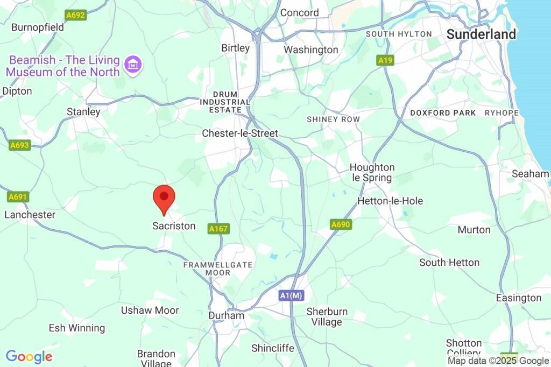Select the Sunderland city label
The image size is (551, 367).
[x=481, y=34]
